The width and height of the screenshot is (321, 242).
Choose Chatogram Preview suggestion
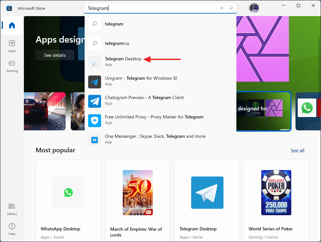(160, 101)
